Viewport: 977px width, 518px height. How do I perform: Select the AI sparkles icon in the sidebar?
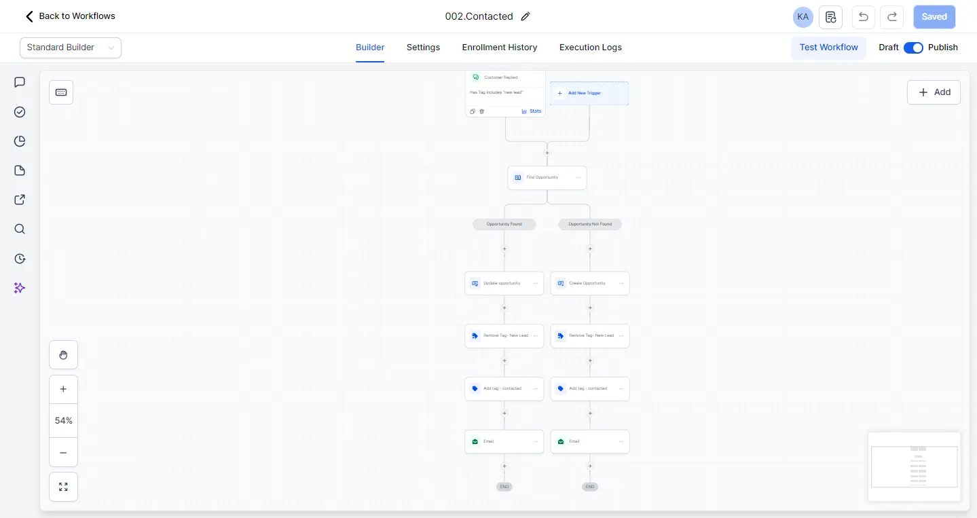tap(20, 288)
